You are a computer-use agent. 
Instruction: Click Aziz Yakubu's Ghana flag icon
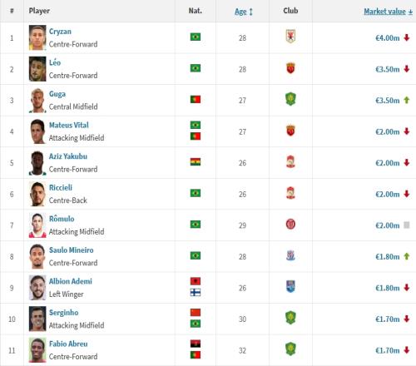click(196, 162)
